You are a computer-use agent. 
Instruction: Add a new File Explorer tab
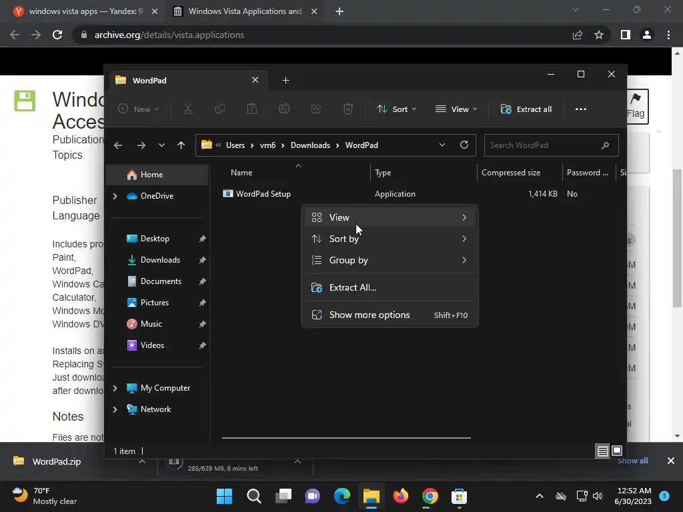pos(285,81)
